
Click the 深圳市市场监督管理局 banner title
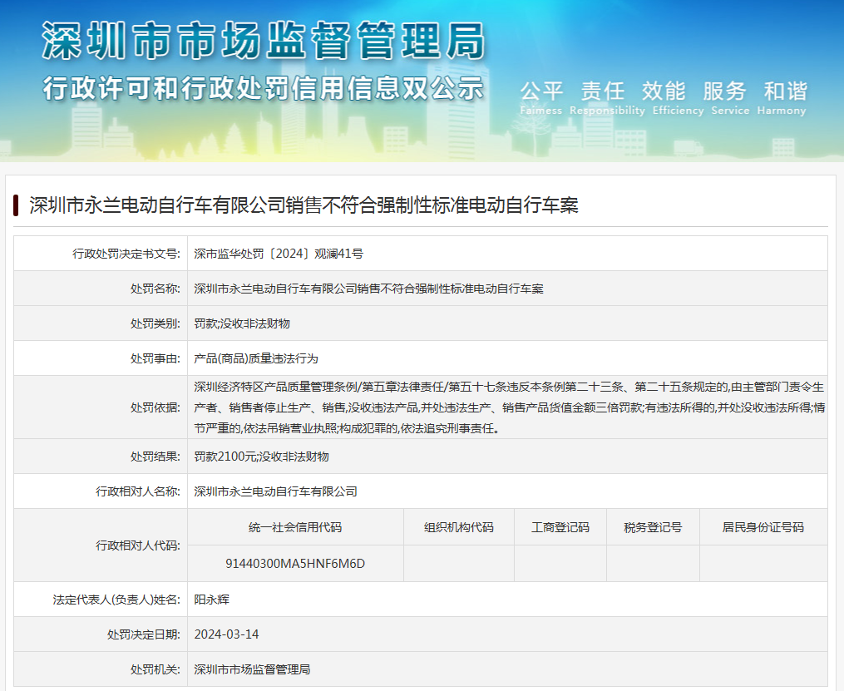[x=263, y=41]
